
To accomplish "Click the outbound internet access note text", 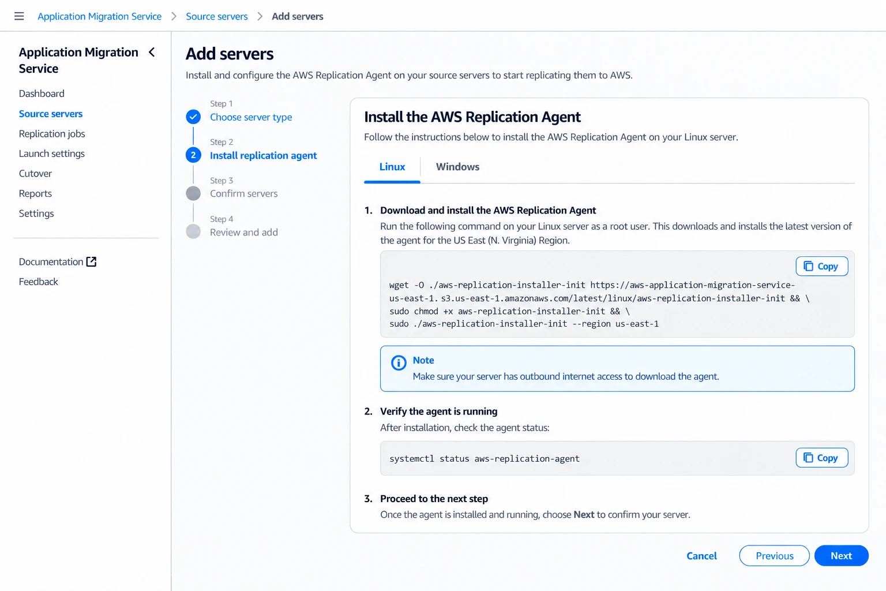I will [x=566, y=376].
